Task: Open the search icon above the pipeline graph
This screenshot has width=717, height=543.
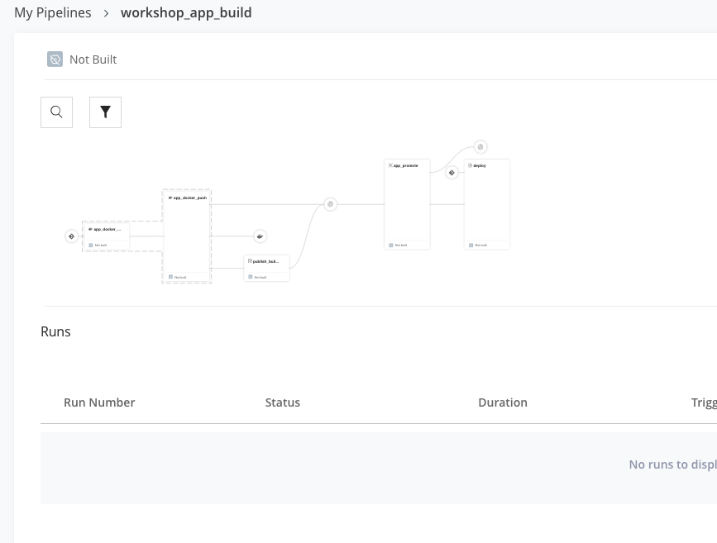Action: click(x=56, y=112)
